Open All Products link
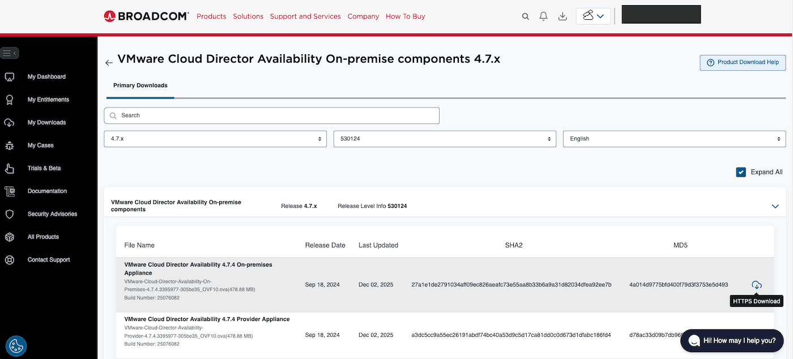 [43, 237]
